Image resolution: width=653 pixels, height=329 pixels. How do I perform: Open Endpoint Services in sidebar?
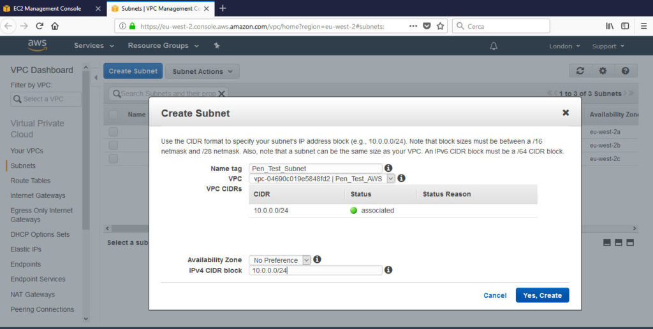pos(38,279)
